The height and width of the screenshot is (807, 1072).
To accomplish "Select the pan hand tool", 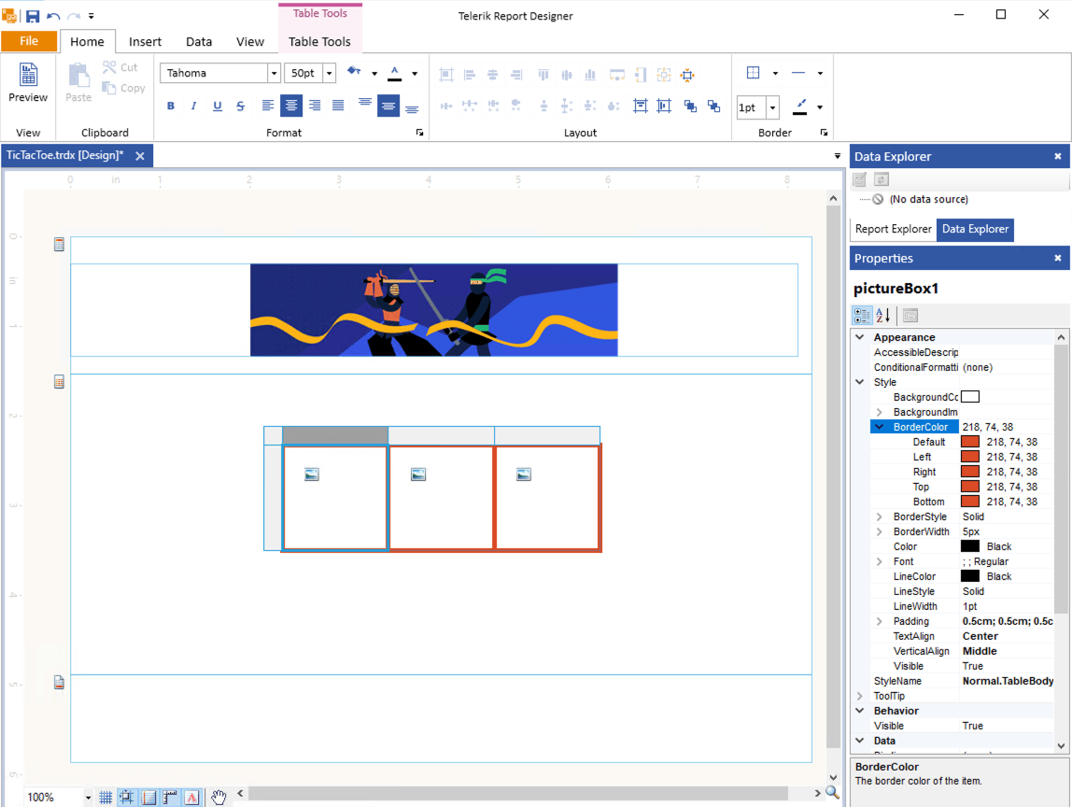I will coord(219,798).
